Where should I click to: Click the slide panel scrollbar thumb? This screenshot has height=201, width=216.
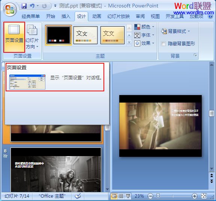coord(108,128)
